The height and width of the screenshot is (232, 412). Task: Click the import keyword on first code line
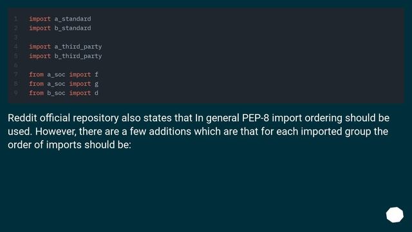click(x=40, y=19)
